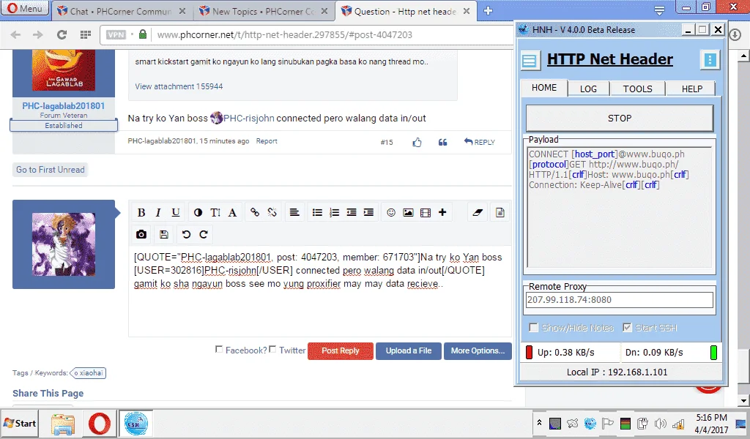The width and height of the screenshot is (750, 439).
Task: Open the HNH hamburger menu icon
Action: point(530,61)
